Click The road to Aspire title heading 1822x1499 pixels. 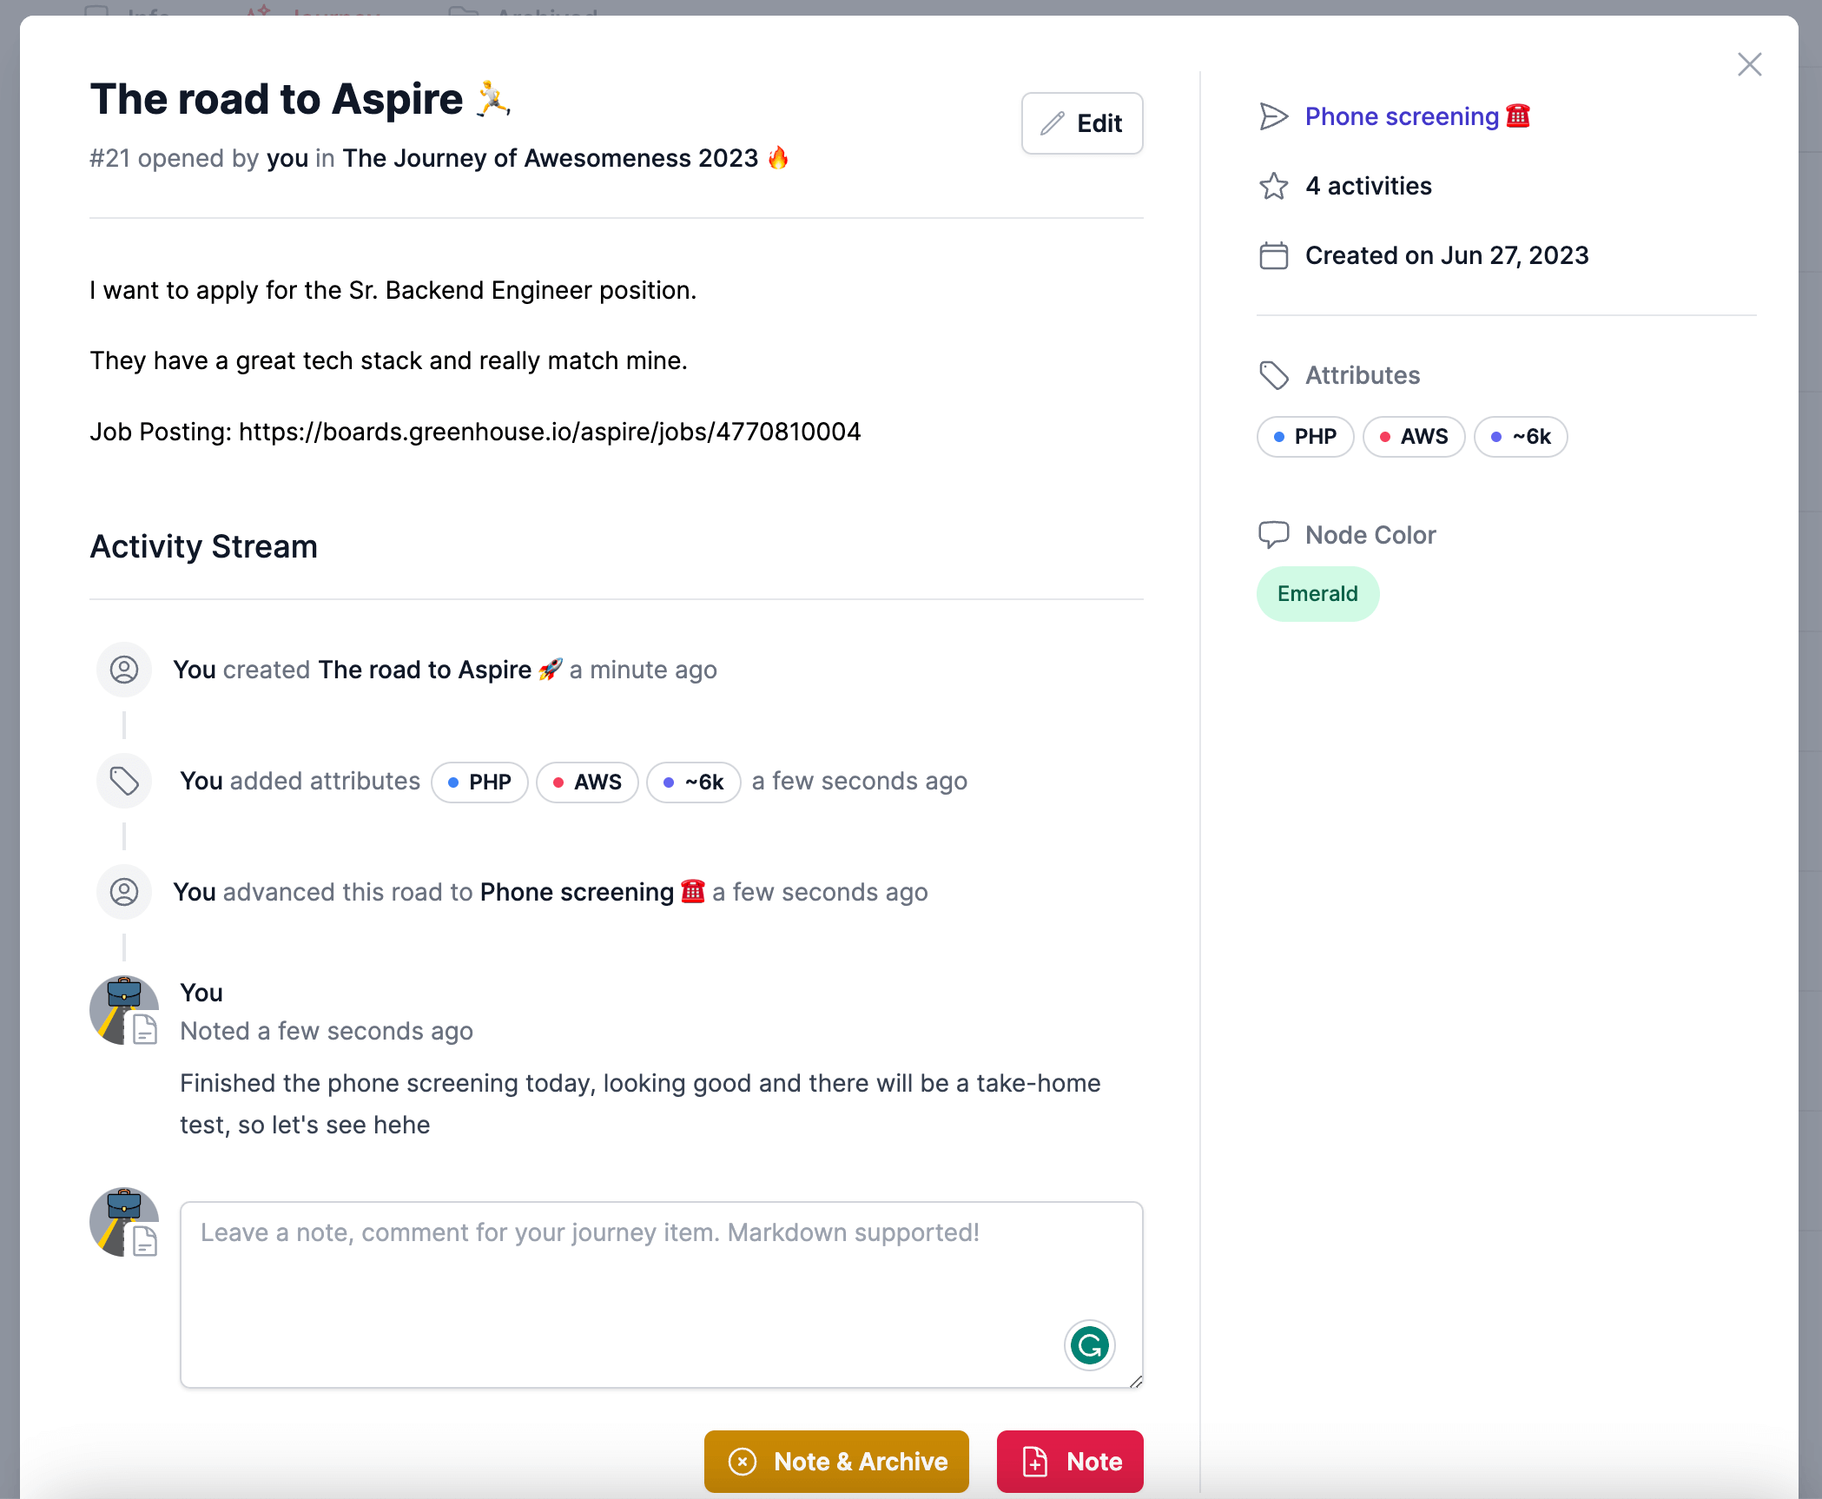click(x=301, y=99)
